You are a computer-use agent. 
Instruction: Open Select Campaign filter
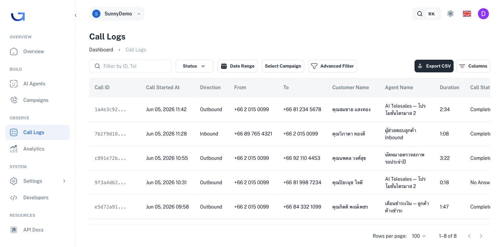283,66
